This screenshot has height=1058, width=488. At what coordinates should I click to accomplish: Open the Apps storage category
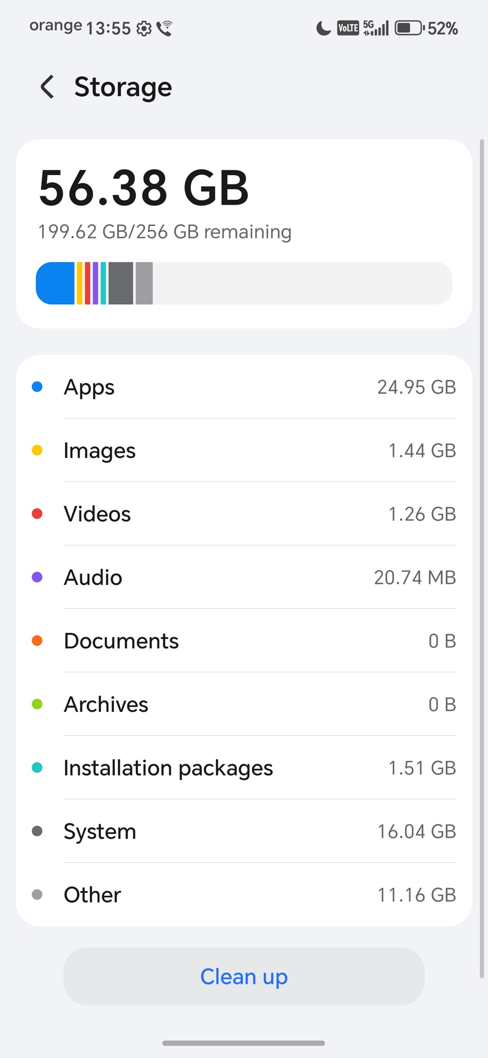point(244,387)
